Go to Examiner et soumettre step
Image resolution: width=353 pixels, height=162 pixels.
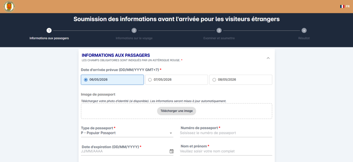coord(219,38)
